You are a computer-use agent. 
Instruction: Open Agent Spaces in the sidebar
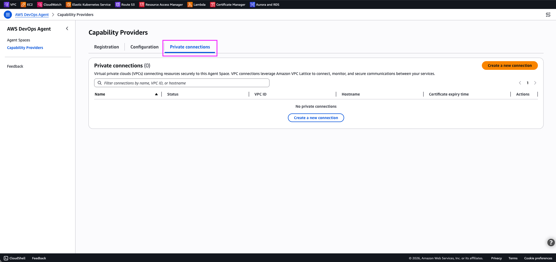18,40
